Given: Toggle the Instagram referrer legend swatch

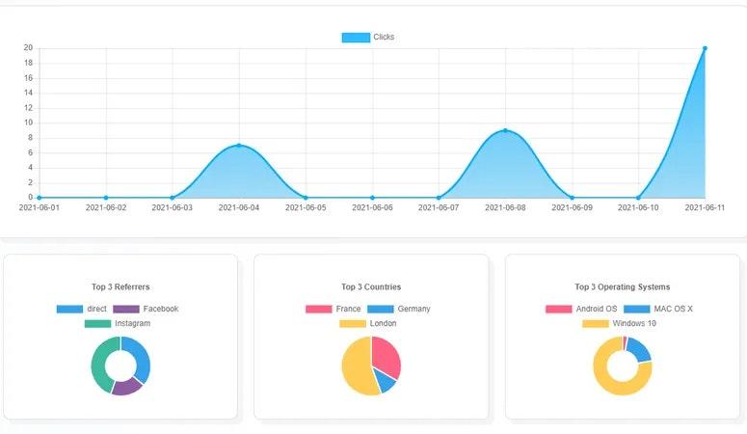Looking at the screenshot, I should [x=97, y=324].
